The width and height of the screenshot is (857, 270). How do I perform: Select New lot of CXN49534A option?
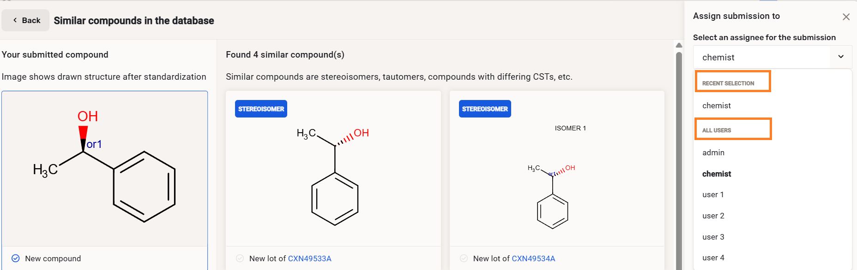click(x=464, y=258)
